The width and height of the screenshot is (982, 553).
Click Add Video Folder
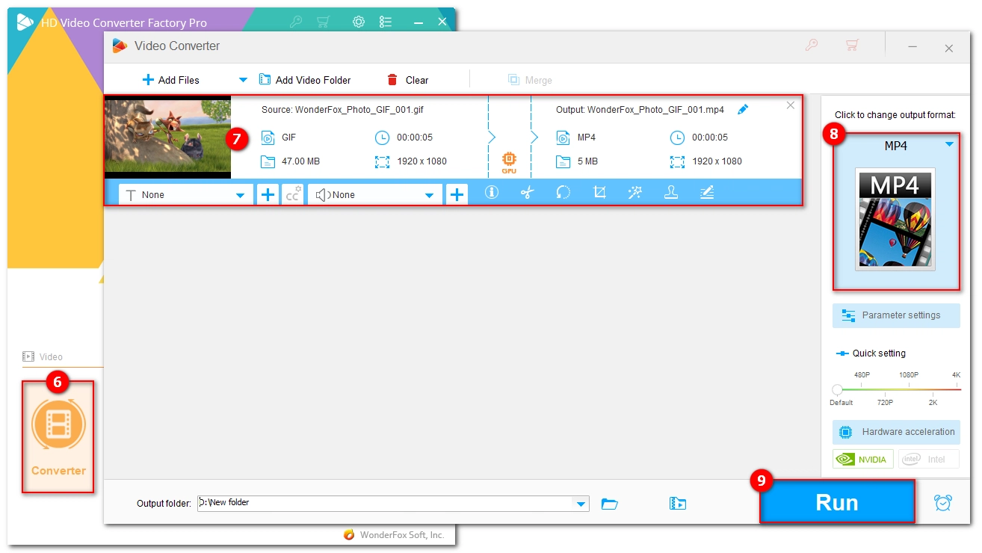305,80
